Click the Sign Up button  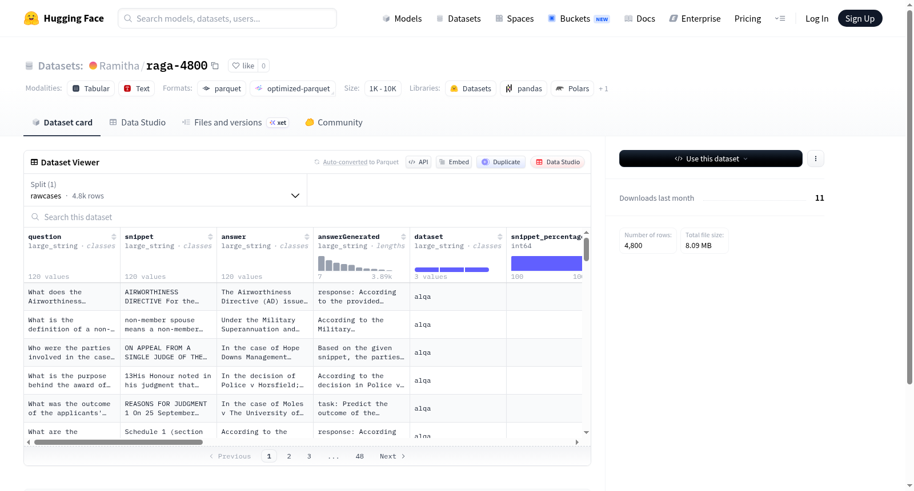[x=860, y=18]
